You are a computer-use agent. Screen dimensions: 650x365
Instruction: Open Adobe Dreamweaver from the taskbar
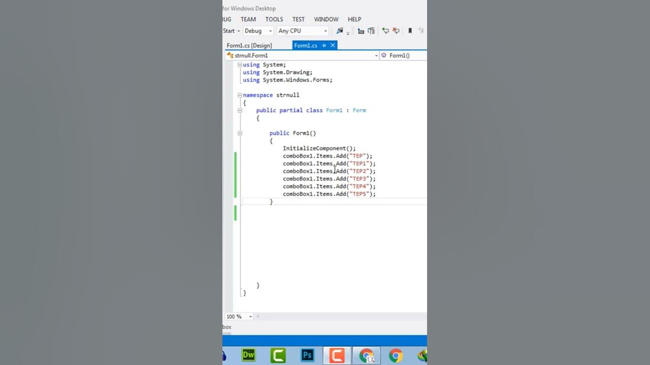tap(248, 355)
